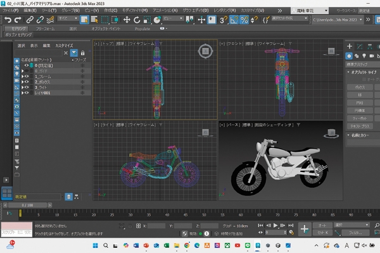Expand the 2_ボックス layer tree

tap(22, 82)
